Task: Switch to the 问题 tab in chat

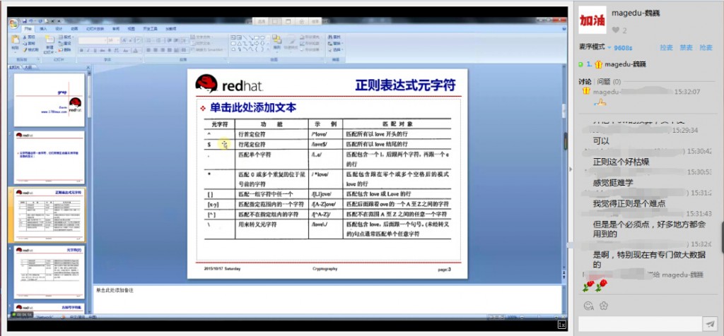Action: point(602,82)
